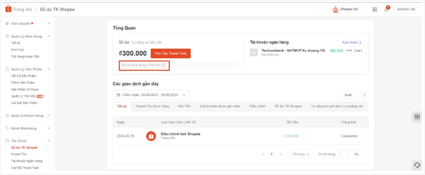
Task: Open the Shopee Uni mascot icon
Action: [335, 10]
